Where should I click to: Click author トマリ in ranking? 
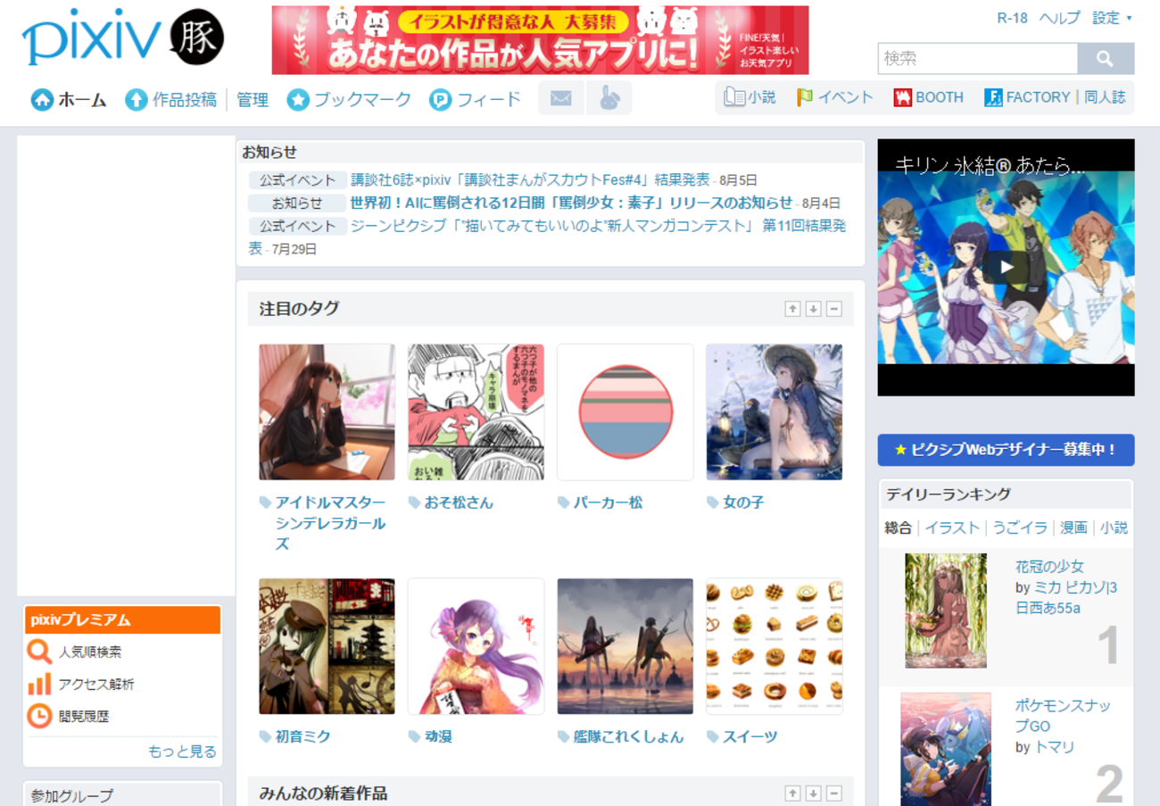click(x=1054, y=747)
